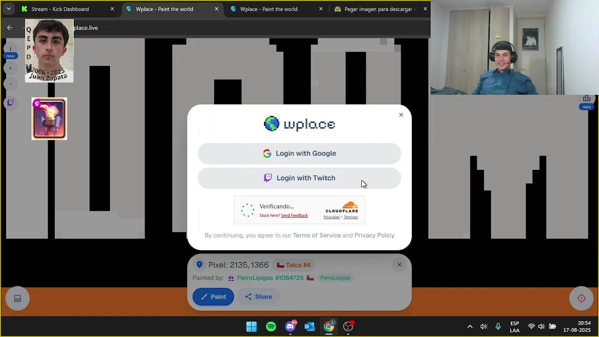Open Wi-Fi network tray icon
The height and width of the screenshot is (337, 599).
[x=531, y=327]
